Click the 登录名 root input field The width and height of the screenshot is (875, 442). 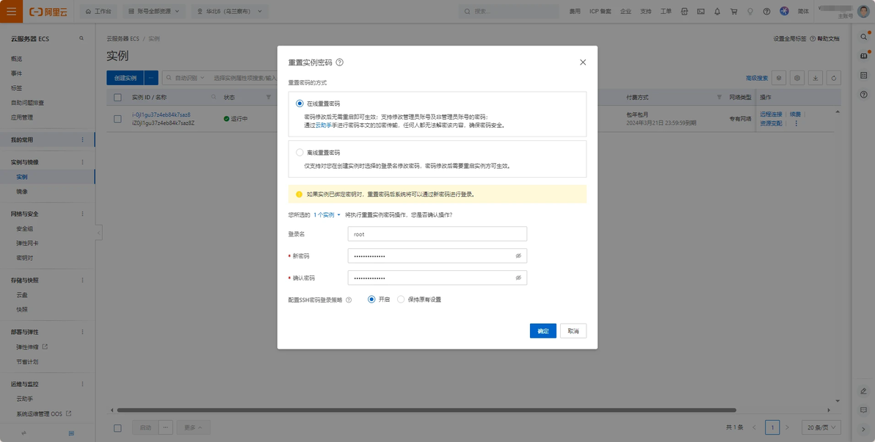point(437,233)
